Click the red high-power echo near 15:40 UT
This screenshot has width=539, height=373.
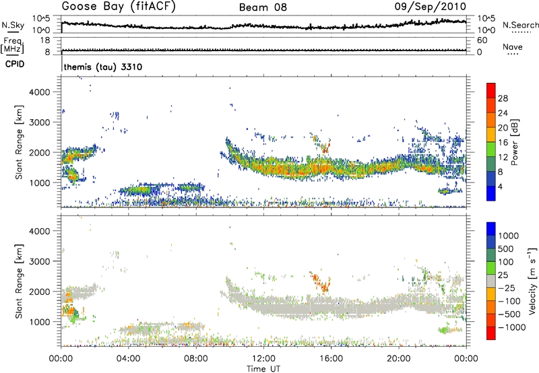click(325, 149)
